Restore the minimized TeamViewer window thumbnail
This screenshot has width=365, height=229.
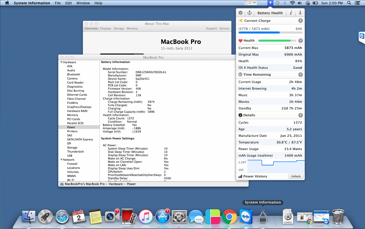coord(321,217)
